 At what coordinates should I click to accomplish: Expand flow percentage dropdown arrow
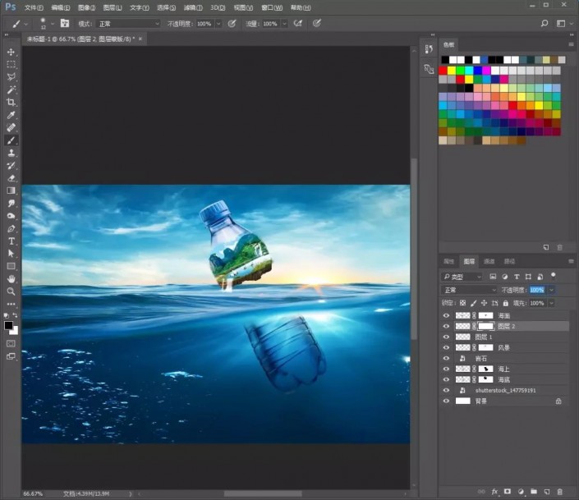coord(284,24)
